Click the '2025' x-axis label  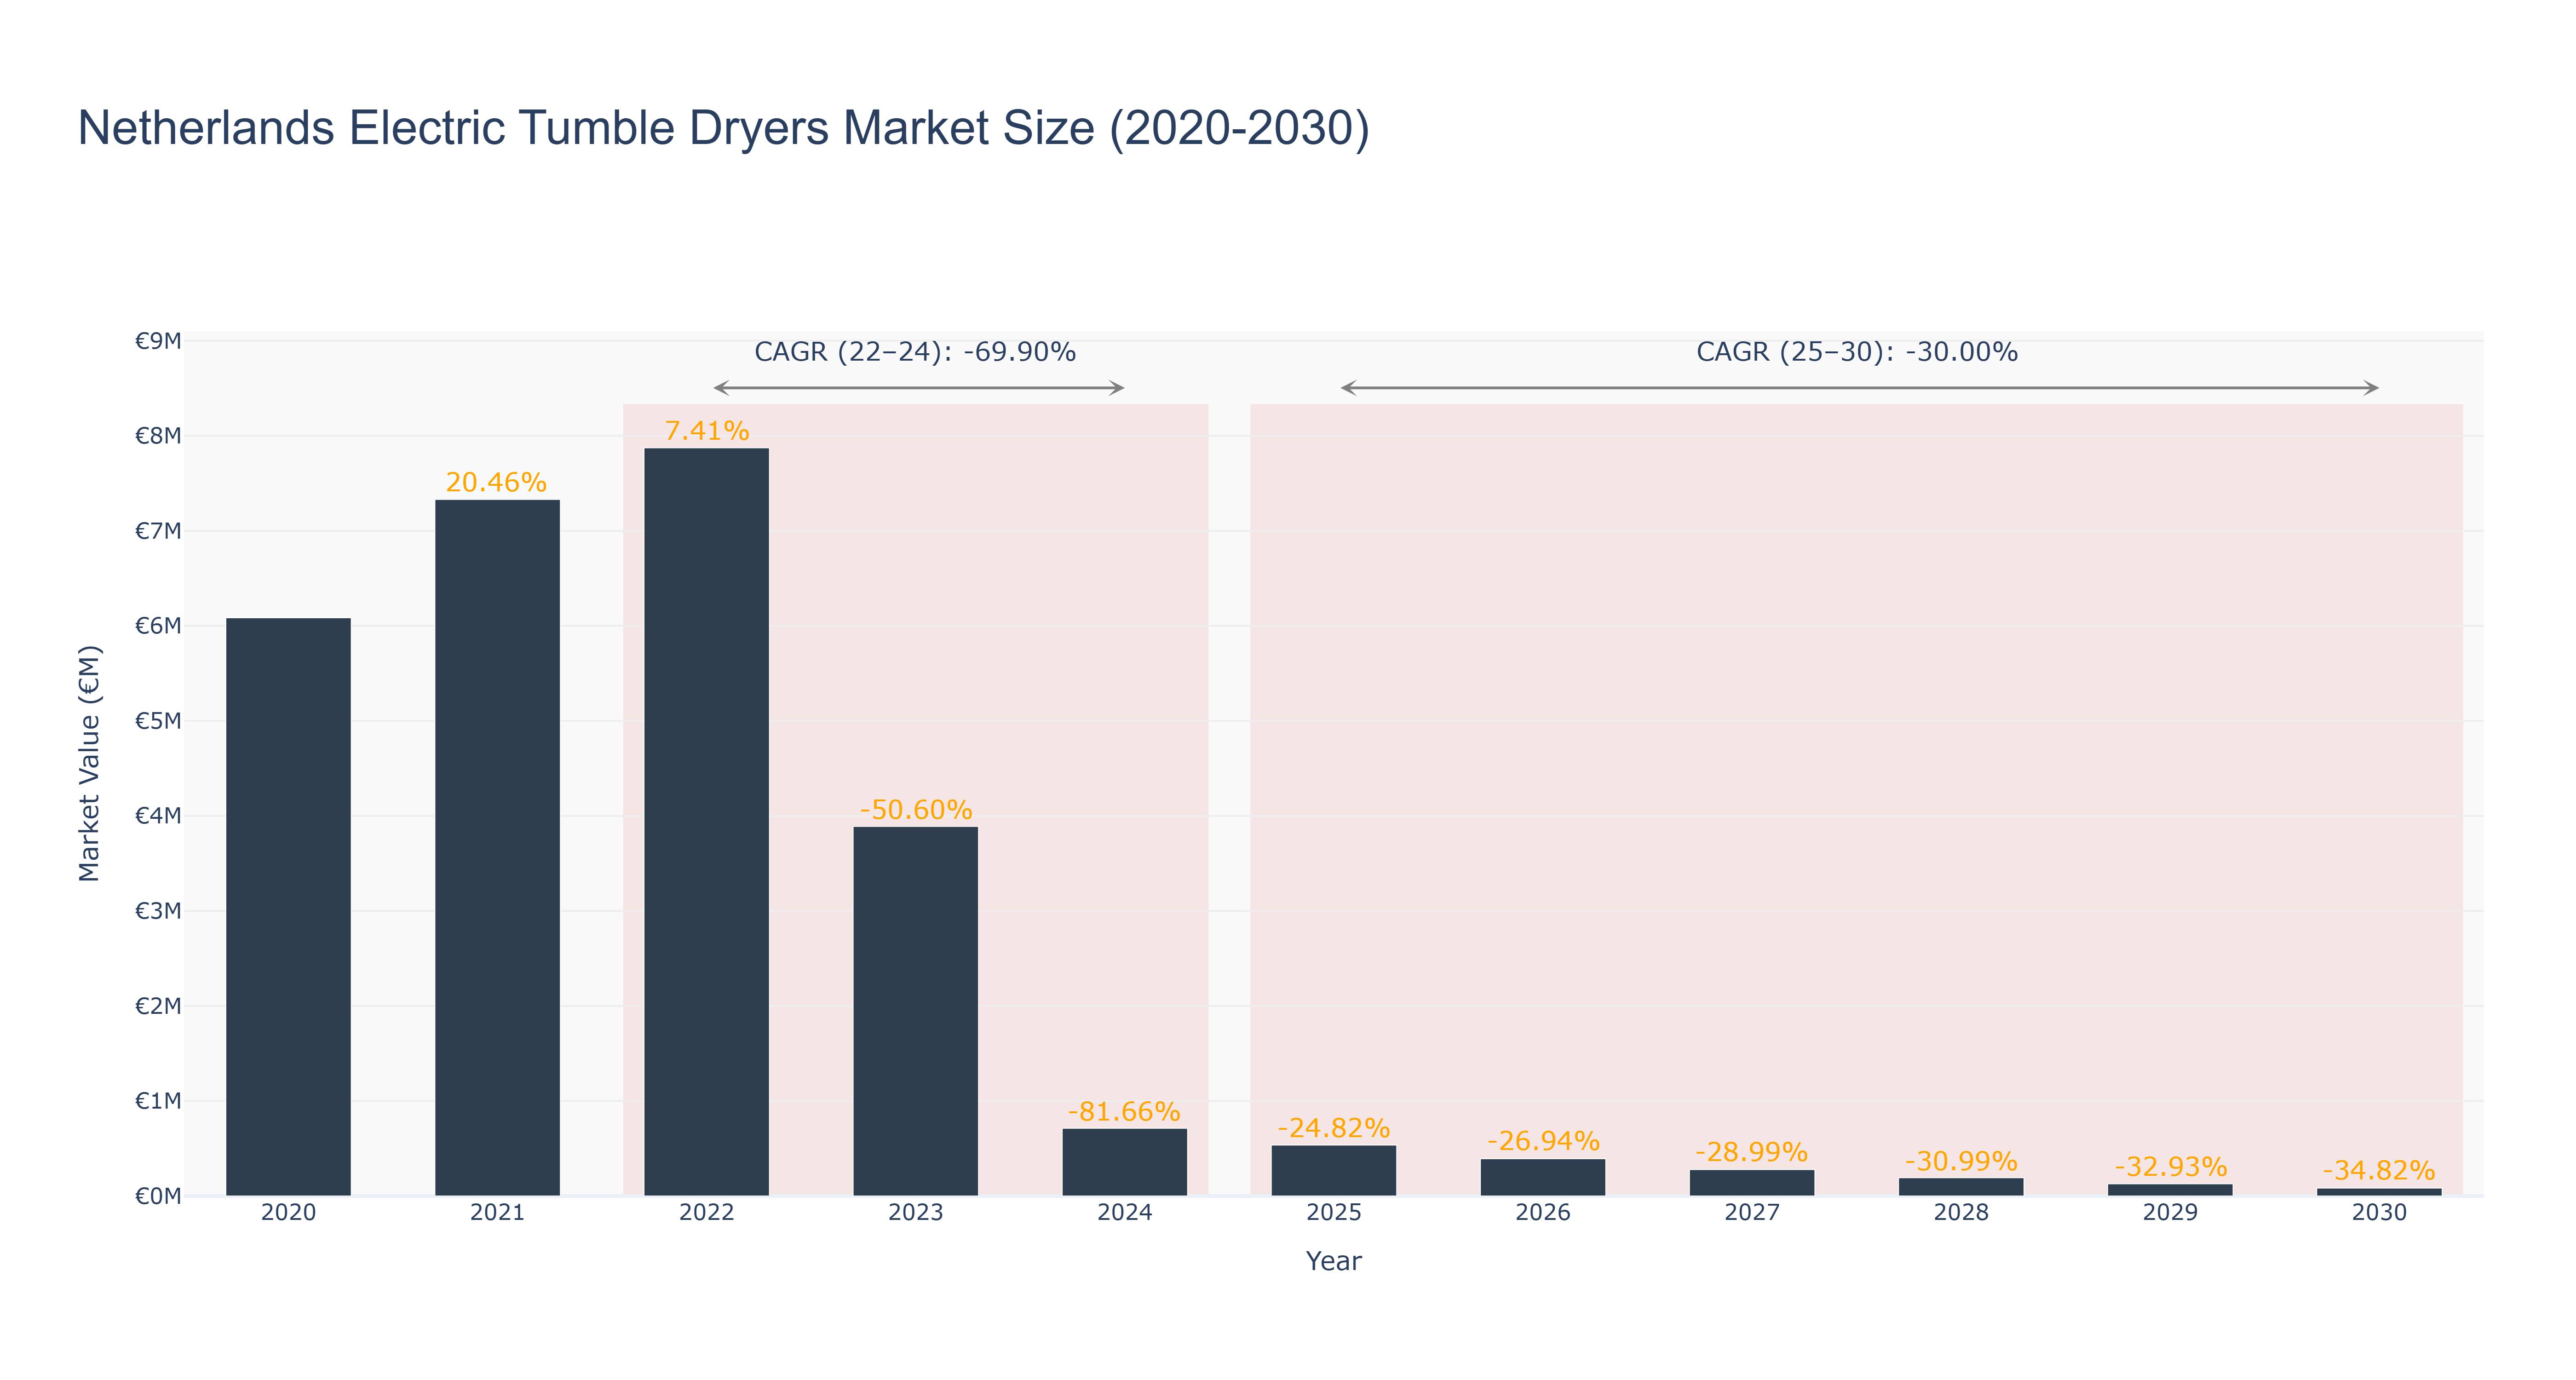coord(1334,1213)
